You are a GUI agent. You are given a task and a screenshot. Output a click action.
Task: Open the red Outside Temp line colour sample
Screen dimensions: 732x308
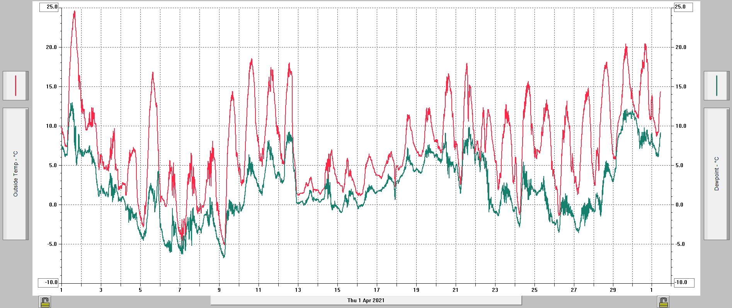coord(15,86)
